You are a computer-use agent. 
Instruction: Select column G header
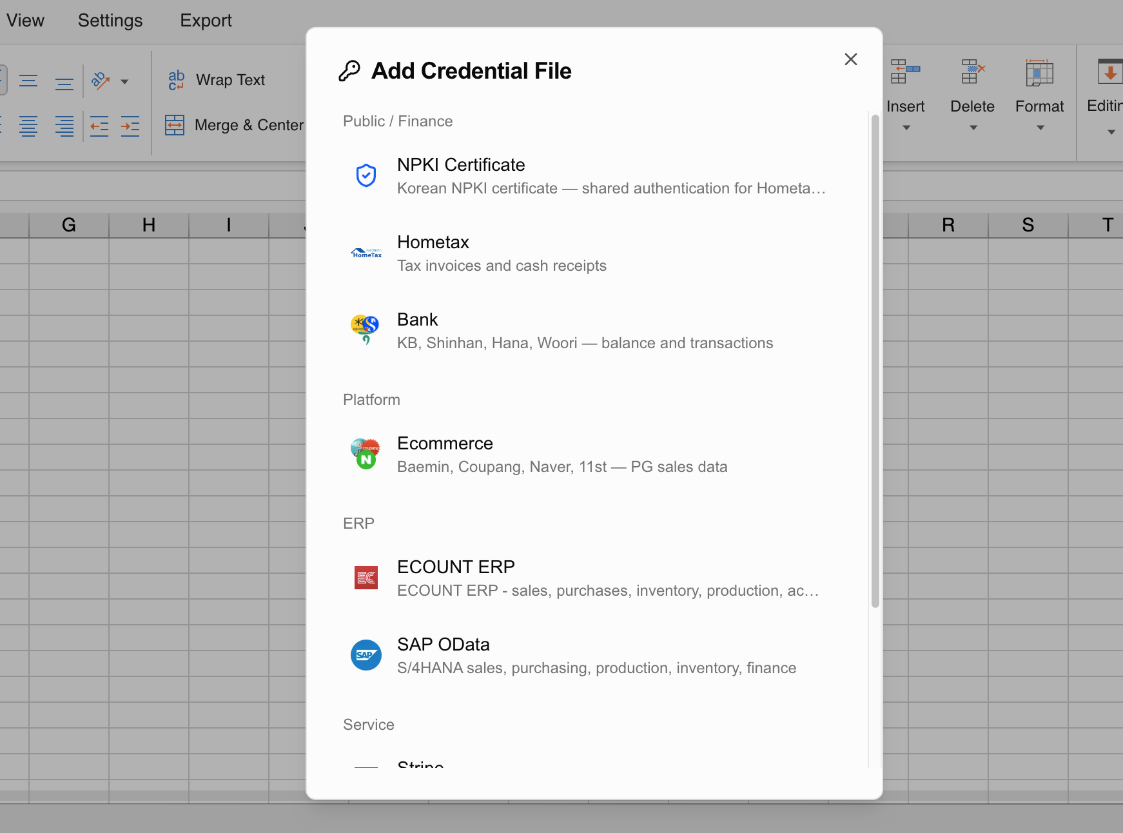click(69, 225)
